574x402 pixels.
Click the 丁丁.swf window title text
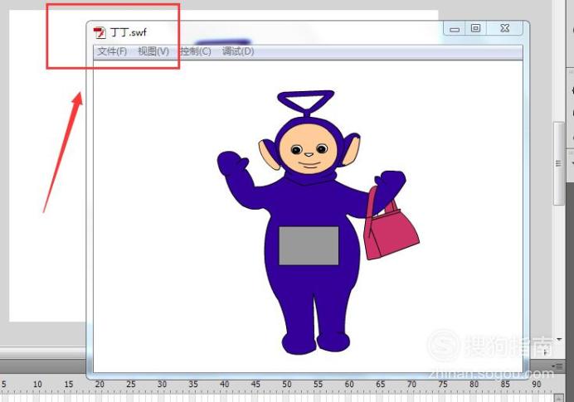[x=128, y=32]
